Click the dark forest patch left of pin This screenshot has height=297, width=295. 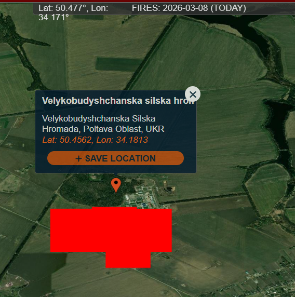pyautogui.click(x=89, y=191)
